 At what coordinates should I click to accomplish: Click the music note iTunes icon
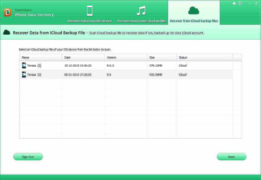(141, 11)
